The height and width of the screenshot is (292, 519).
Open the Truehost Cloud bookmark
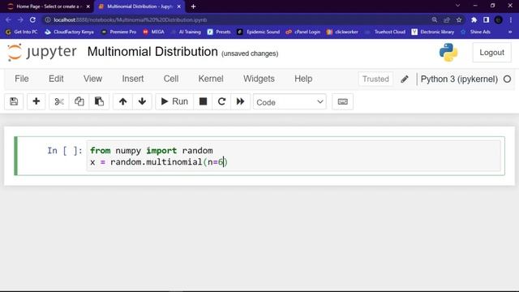[385, 32]
